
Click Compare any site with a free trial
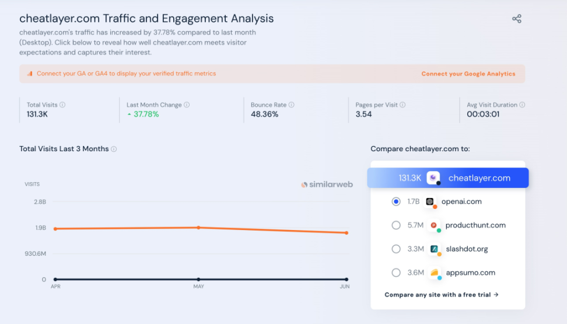coord(442,295)
